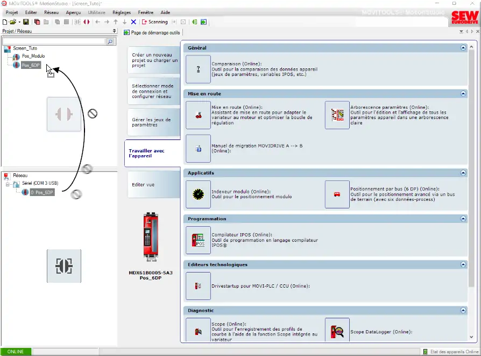481x356 pixels.
Task: Open the Réseau menu
Action: [x=51, y=12]
